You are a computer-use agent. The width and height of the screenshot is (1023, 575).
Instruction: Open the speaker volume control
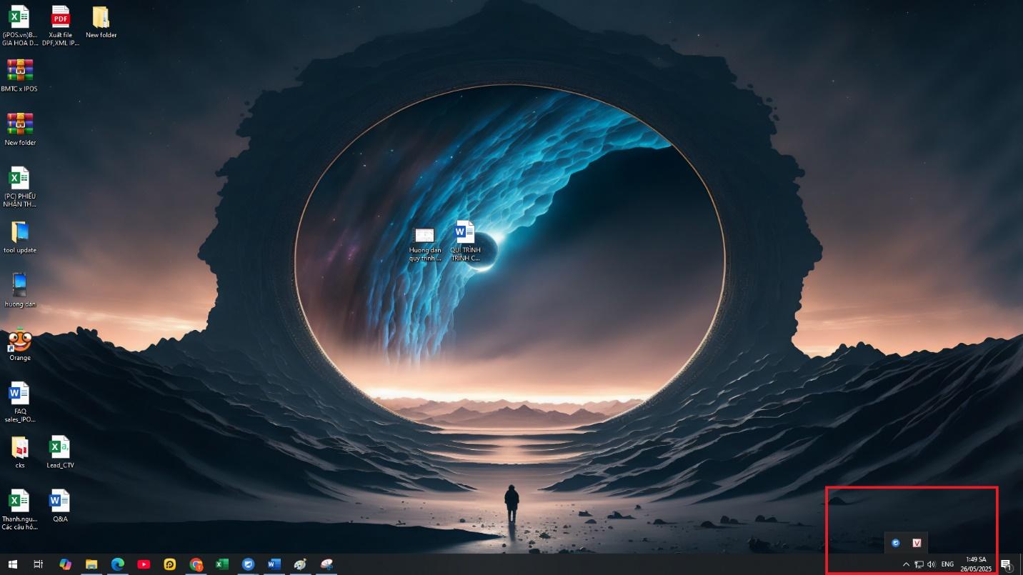coord(931,564)
